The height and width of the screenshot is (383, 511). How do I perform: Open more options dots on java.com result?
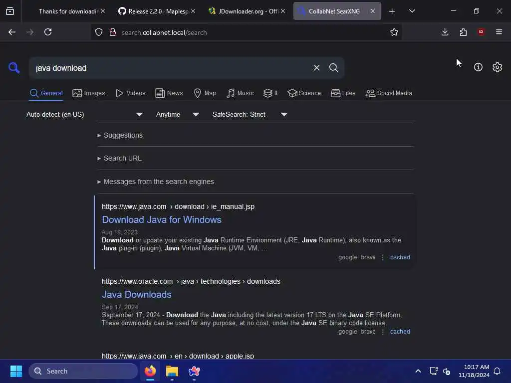tap(383, 257)
